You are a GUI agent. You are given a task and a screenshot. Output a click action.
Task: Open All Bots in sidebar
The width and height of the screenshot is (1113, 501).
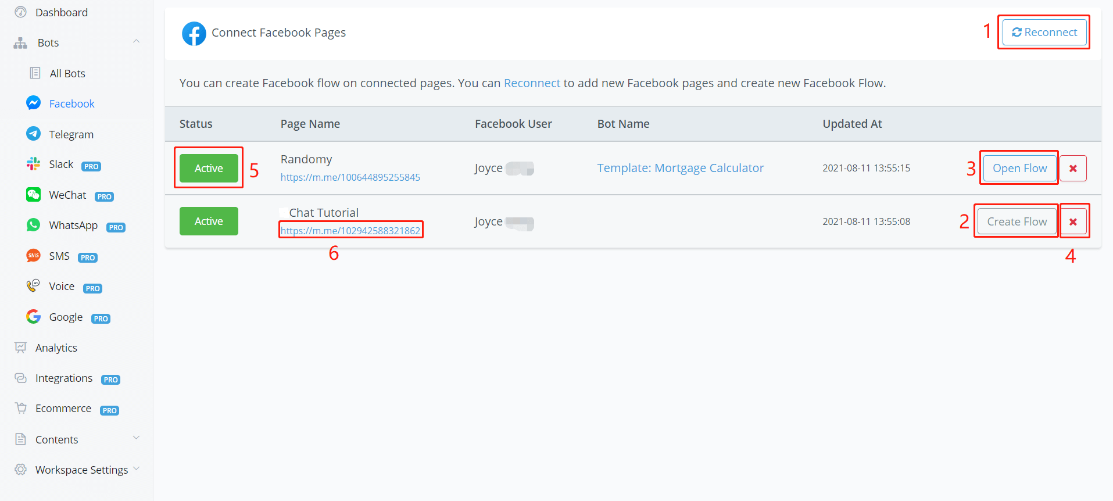pyautogui.click(x=67, y=73)
